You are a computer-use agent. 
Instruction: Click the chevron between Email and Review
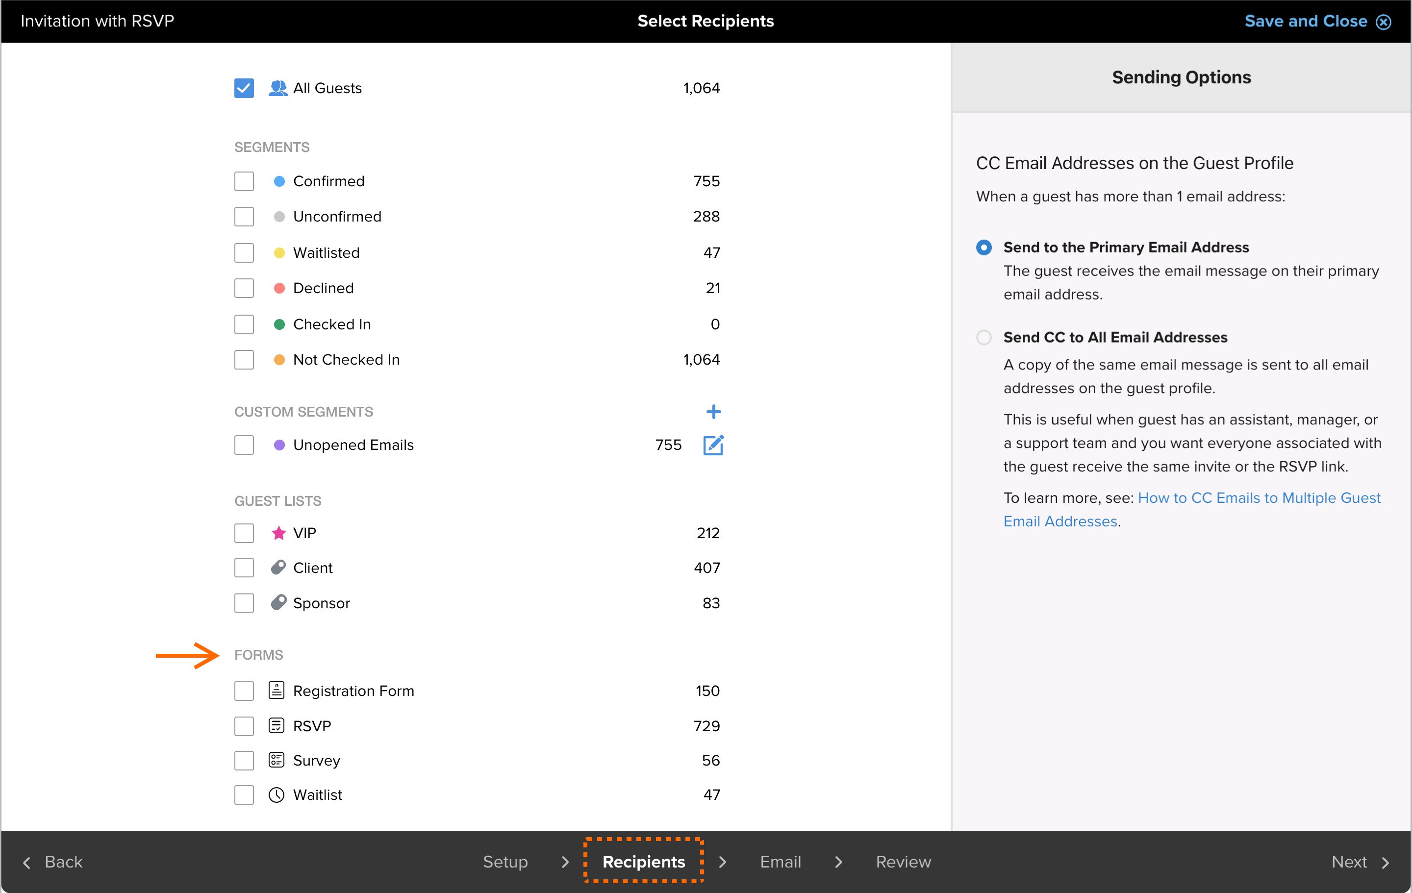pos(838,862)
